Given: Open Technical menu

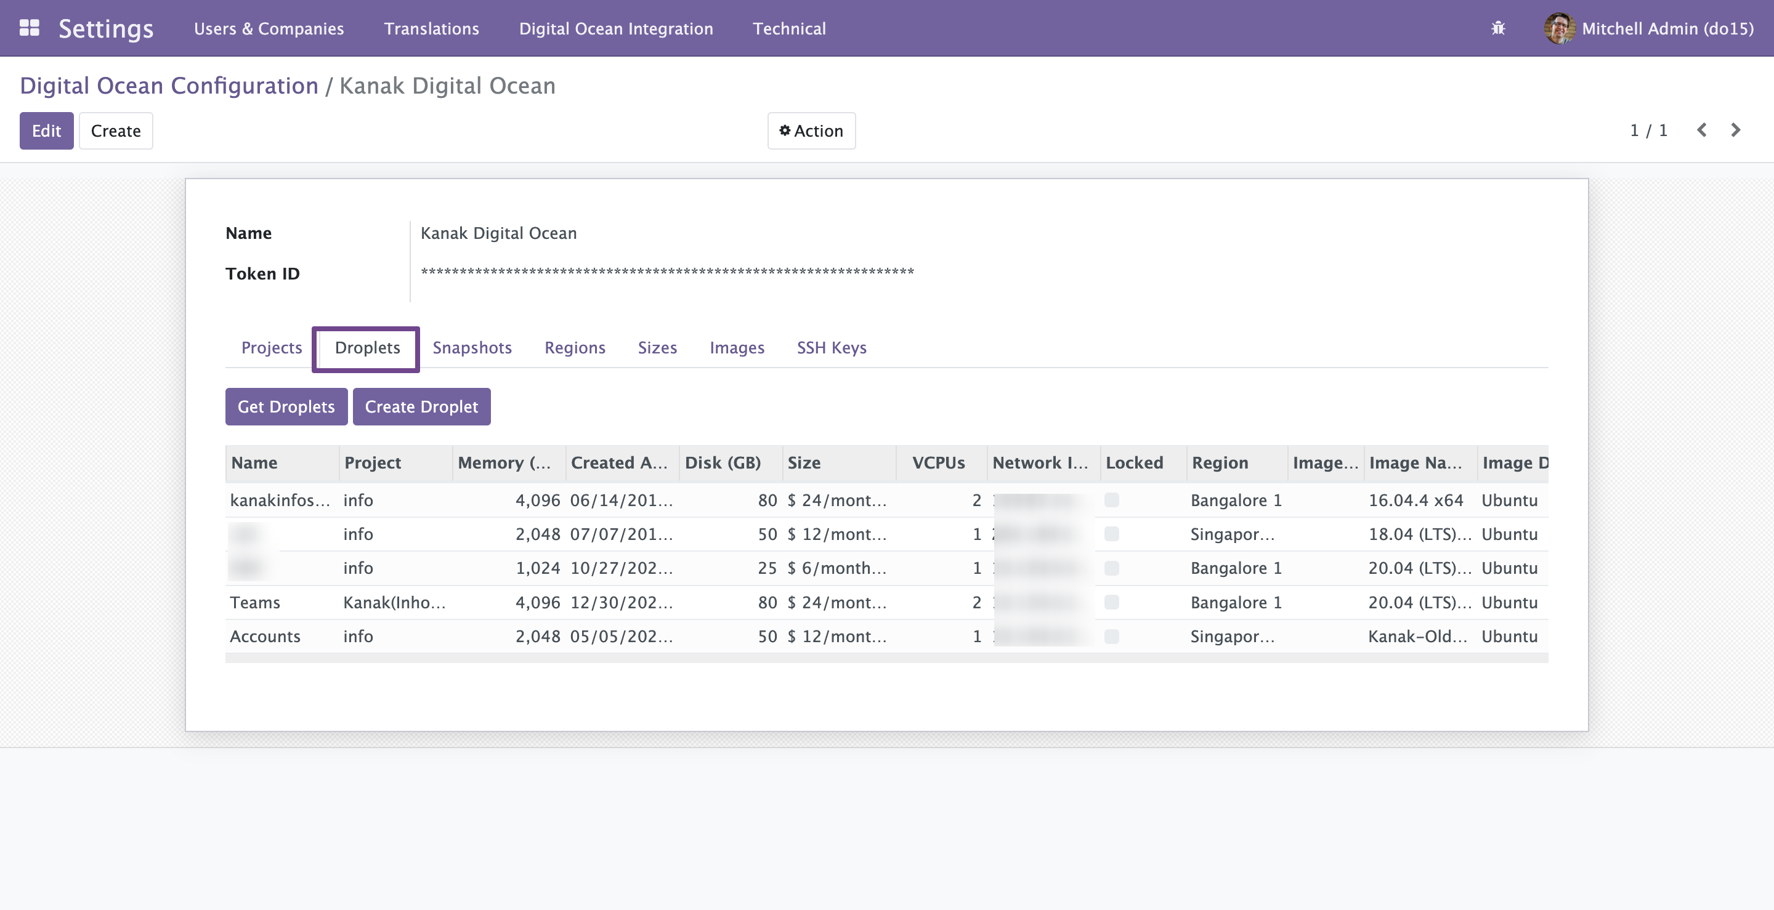Looking at the screenshot, I should tap(789, 28).
